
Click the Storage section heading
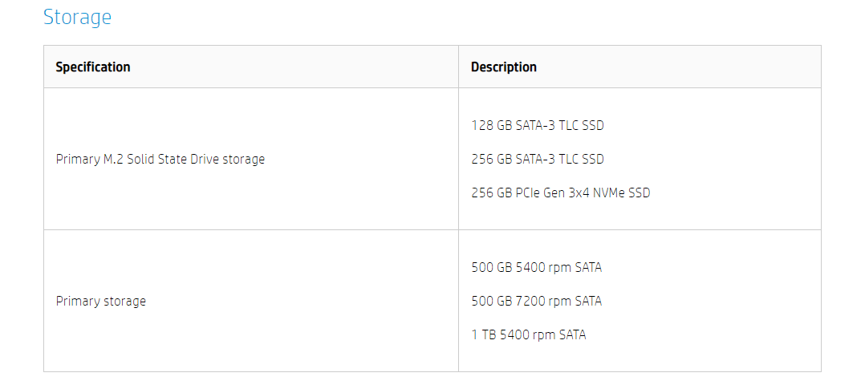(77, 17)
